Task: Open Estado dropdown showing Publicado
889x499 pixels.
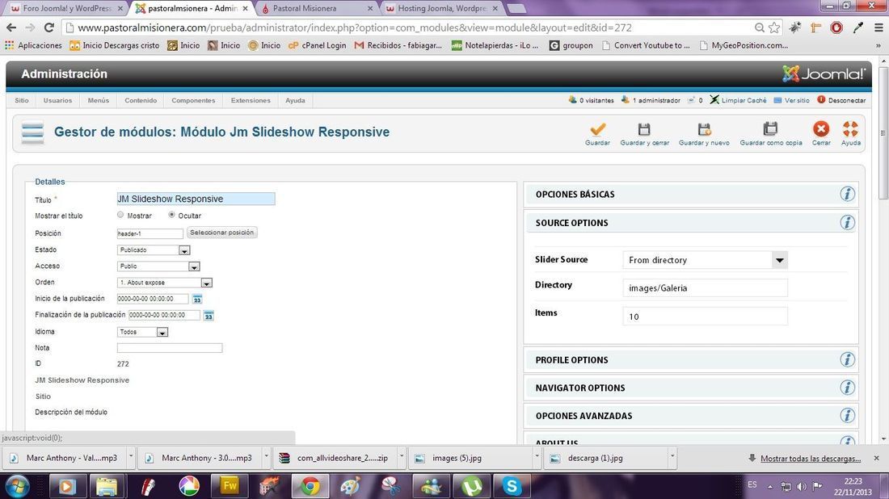Action: pyautogui.click(x=154, y=249)
